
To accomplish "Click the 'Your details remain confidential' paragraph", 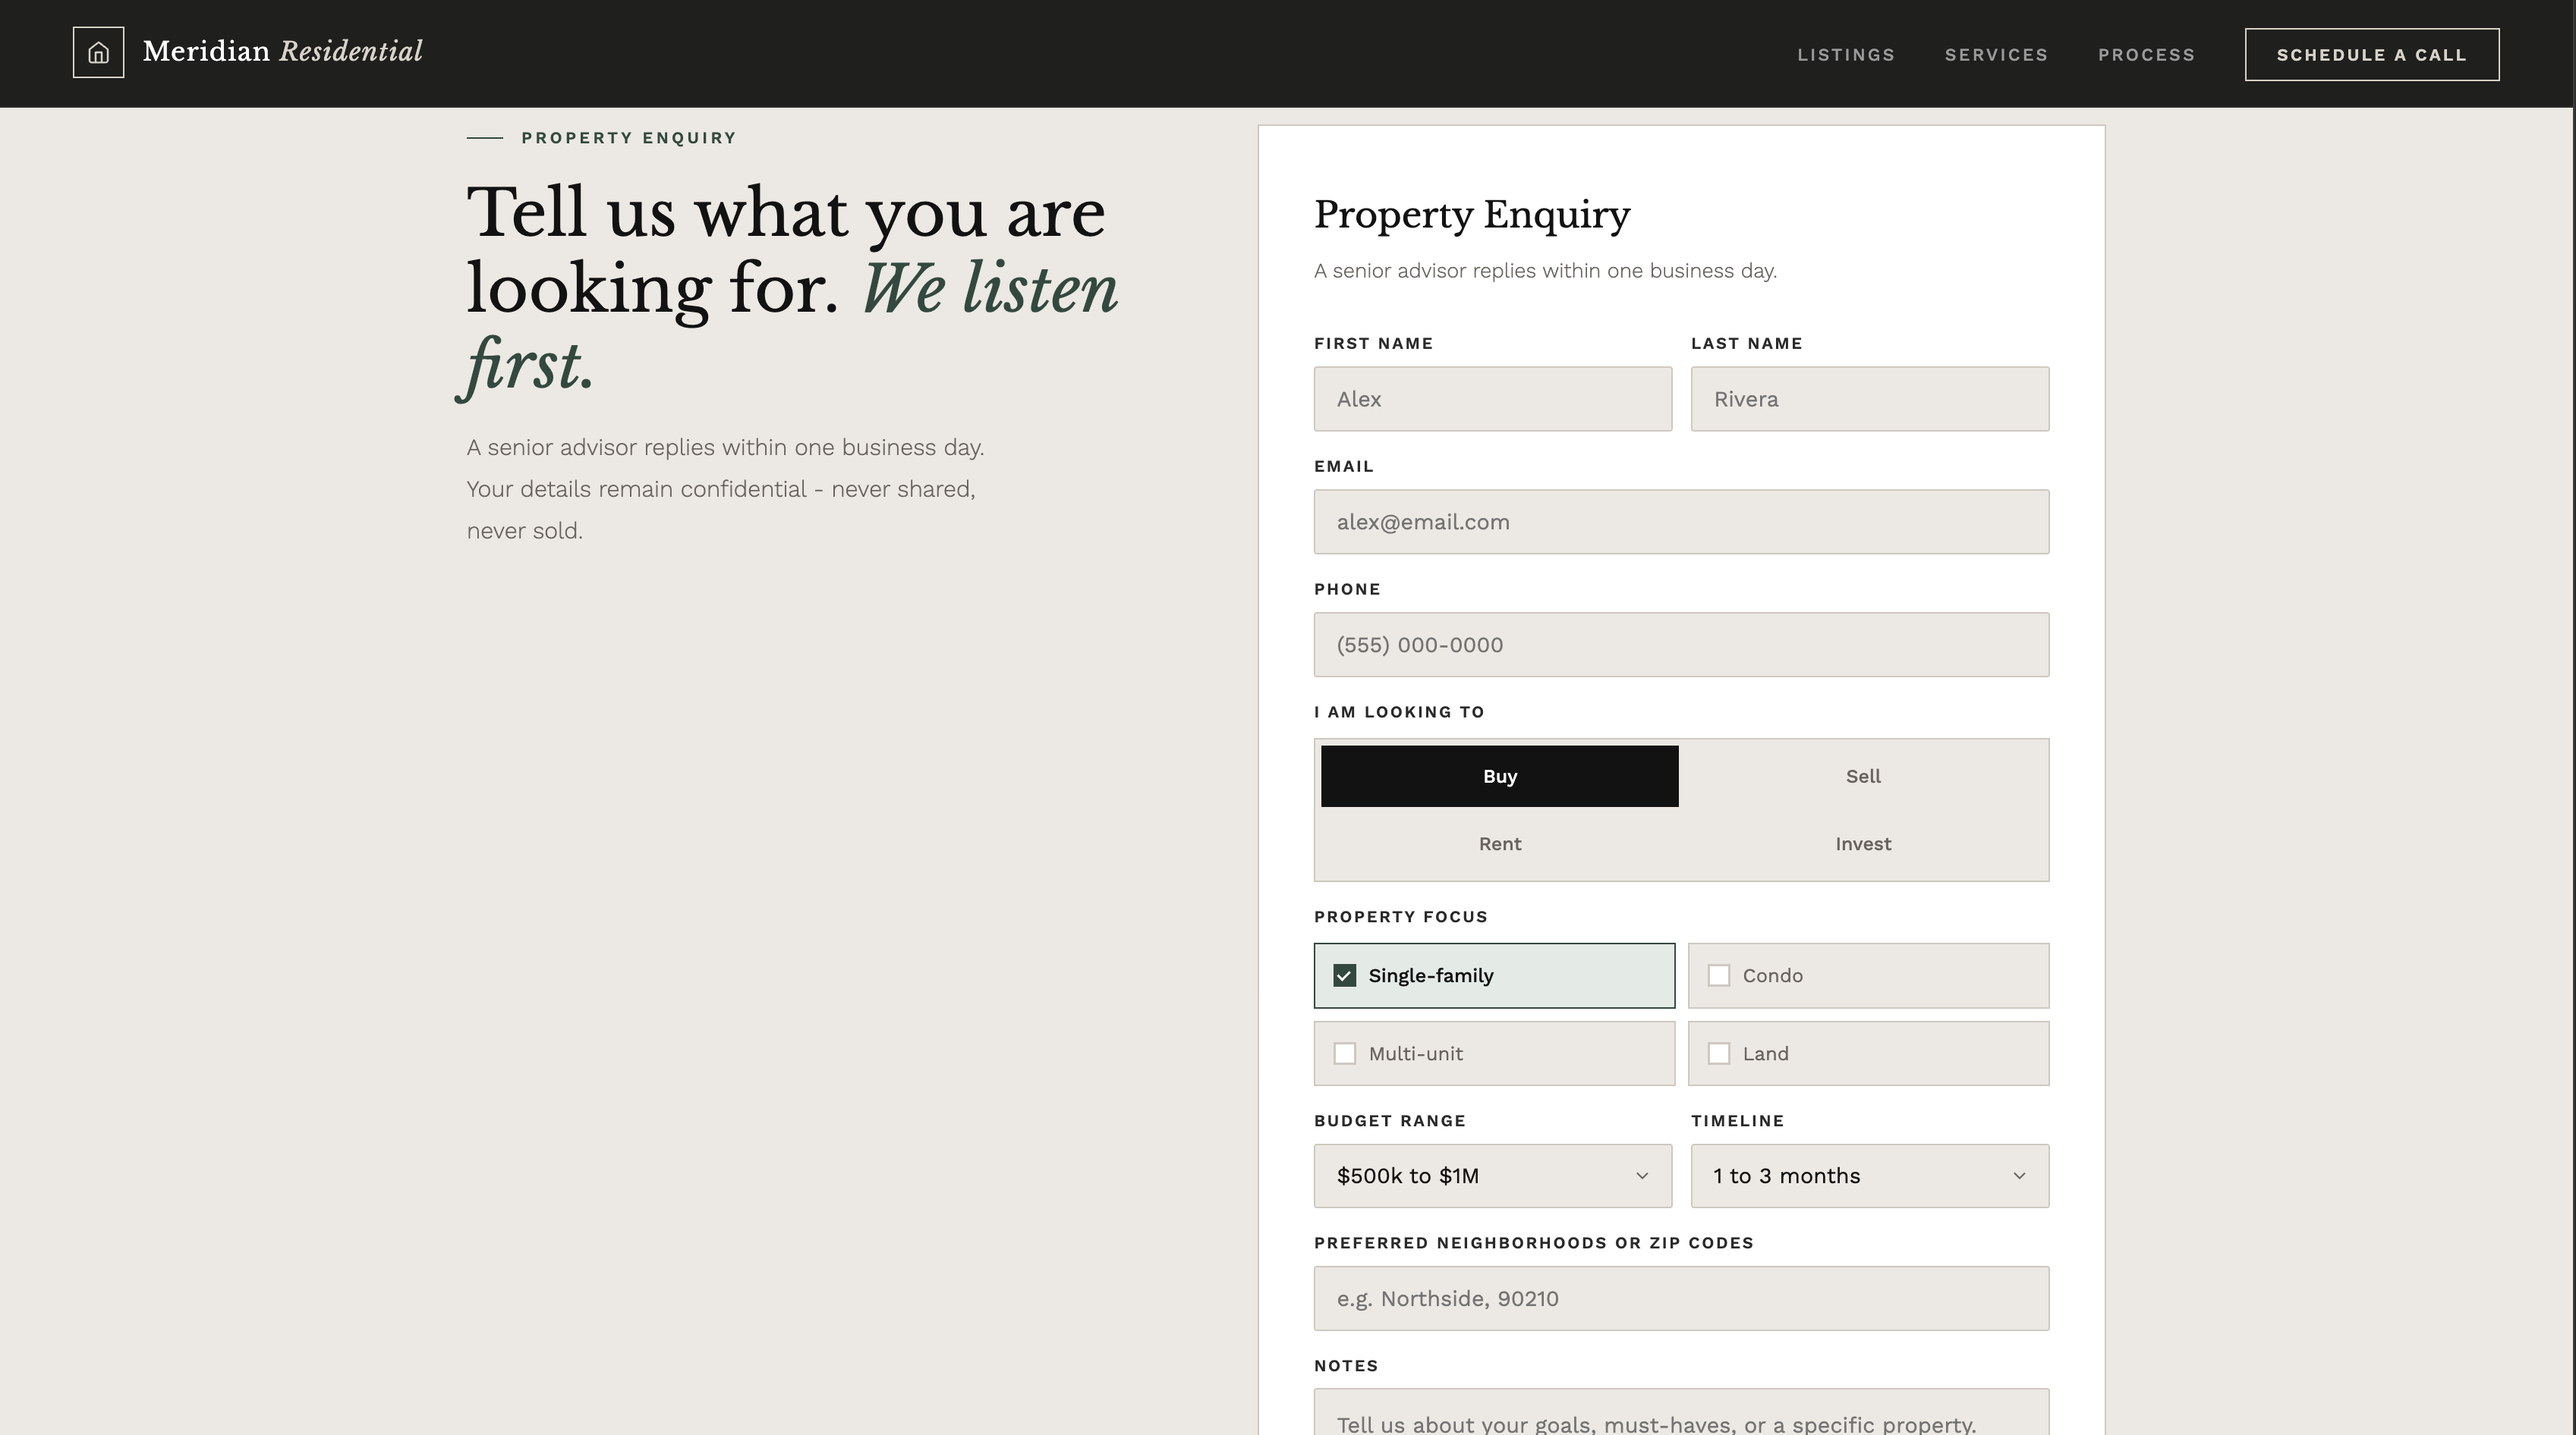I will point(726,488).
